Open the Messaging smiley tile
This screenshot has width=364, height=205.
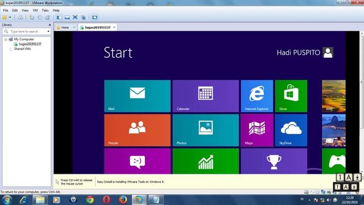tap(138, 161)
